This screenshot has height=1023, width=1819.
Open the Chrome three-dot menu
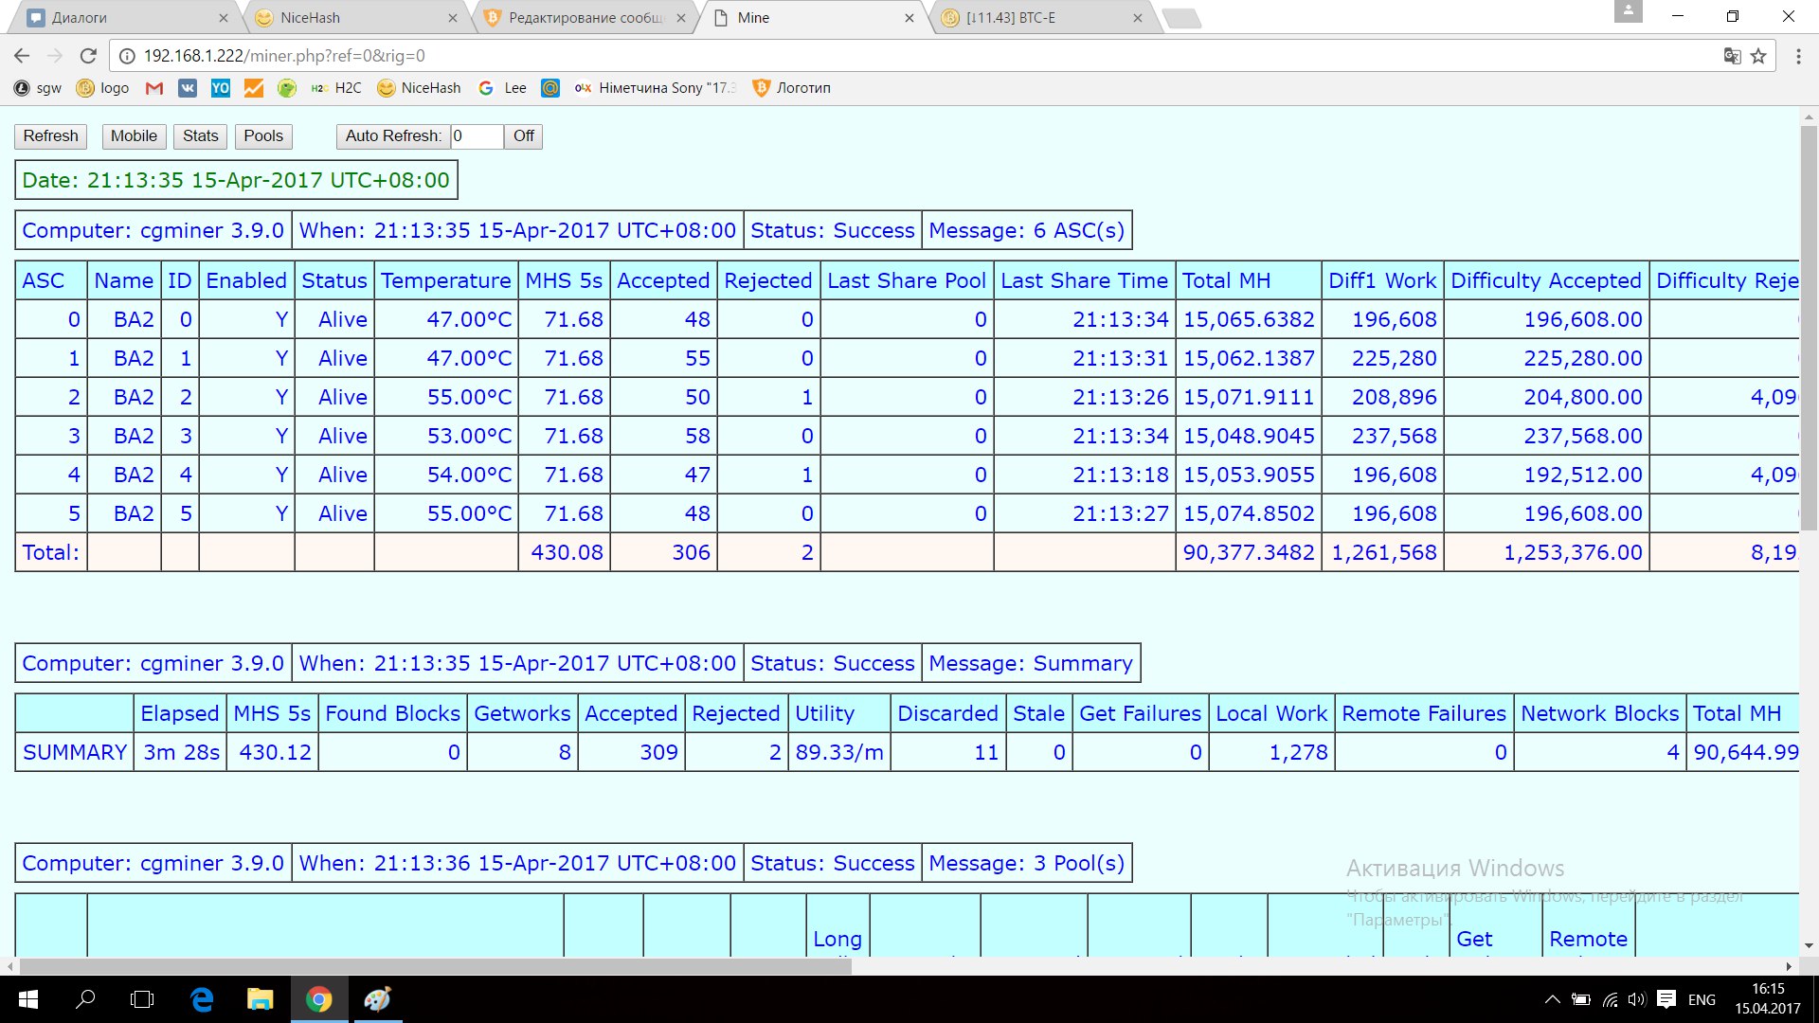(x=1798, y=56)
